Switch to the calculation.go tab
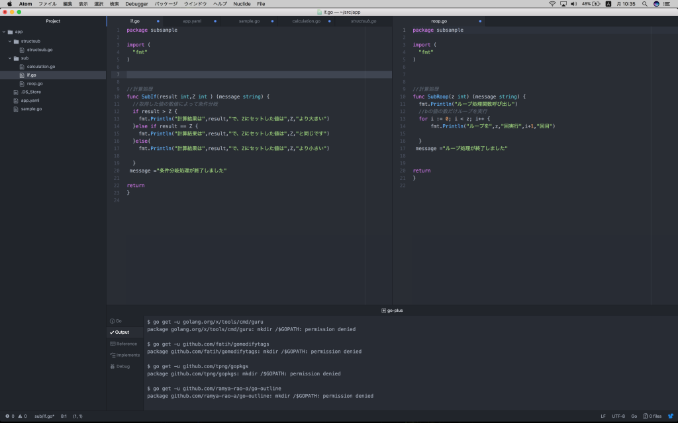678x423 pixels. click(x=306, y=21)
